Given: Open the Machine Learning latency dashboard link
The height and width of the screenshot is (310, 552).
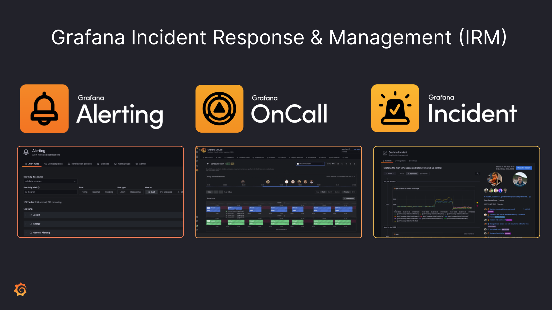Looking at the screenshot, I should (x=502, y=209).
